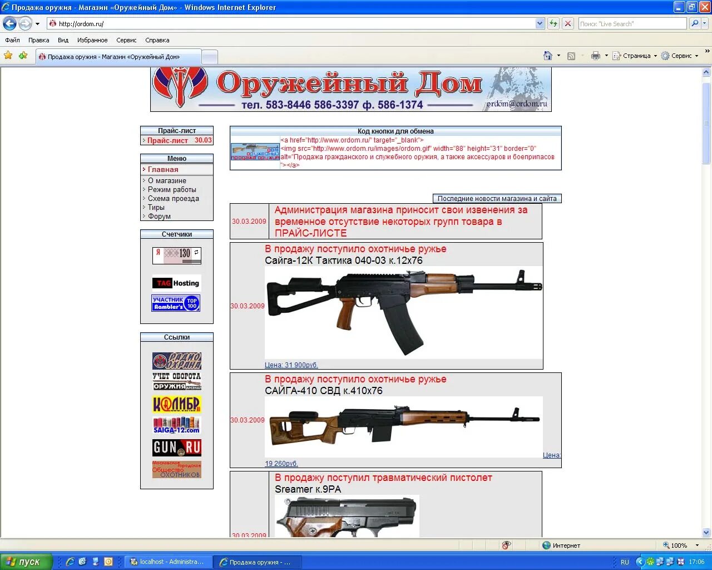Viewport: 712px width, 570px height.
Task: Open the recent pages dropdown arrow
Action: [38, 24]
